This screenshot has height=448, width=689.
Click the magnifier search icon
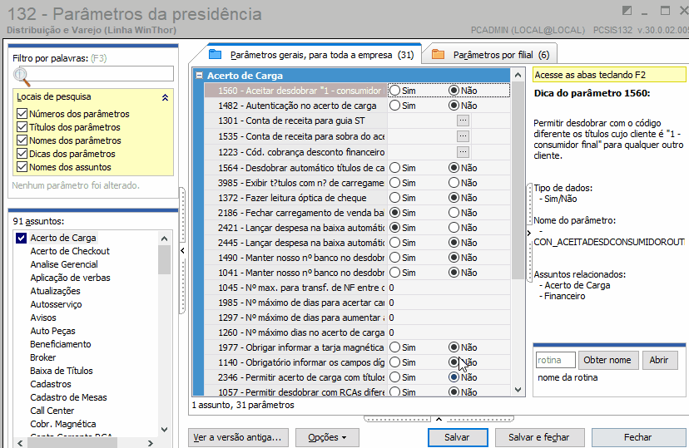pos(22,76)
